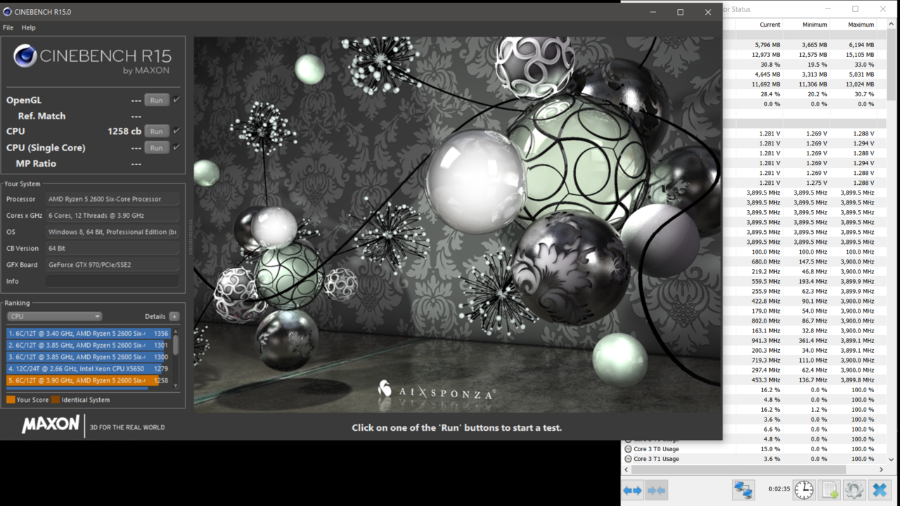Click the collapse columns arrows icon in HWiNFO
The image size is (900, 506).
pos(657,490)
